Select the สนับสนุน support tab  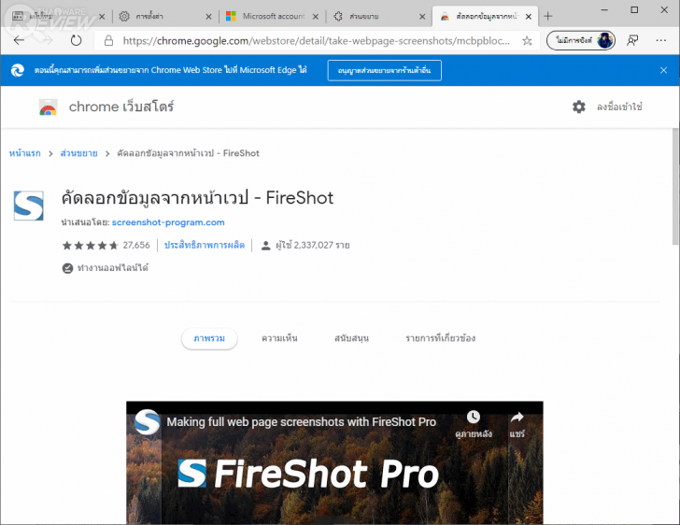click(351, 338)
